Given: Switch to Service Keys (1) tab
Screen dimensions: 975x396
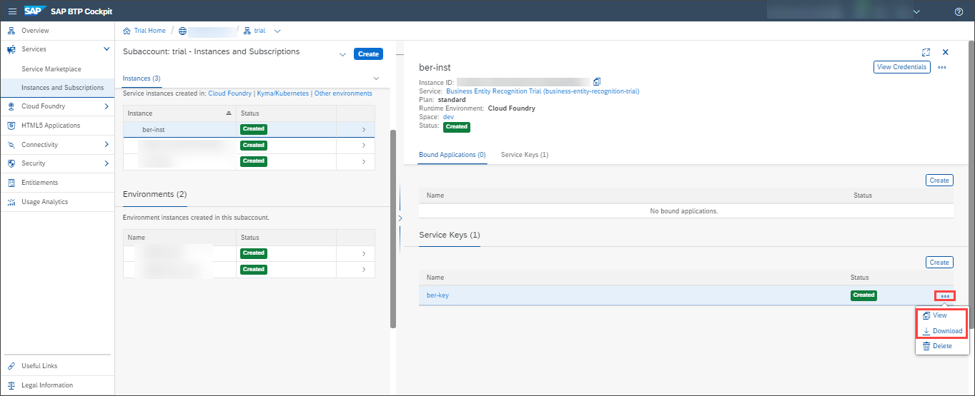Looking at the screenshot, I should (525, 154).
